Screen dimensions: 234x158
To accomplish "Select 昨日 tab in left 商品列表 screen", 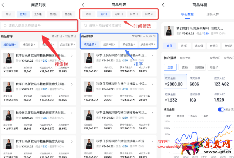I will click(x=8, y=15).
